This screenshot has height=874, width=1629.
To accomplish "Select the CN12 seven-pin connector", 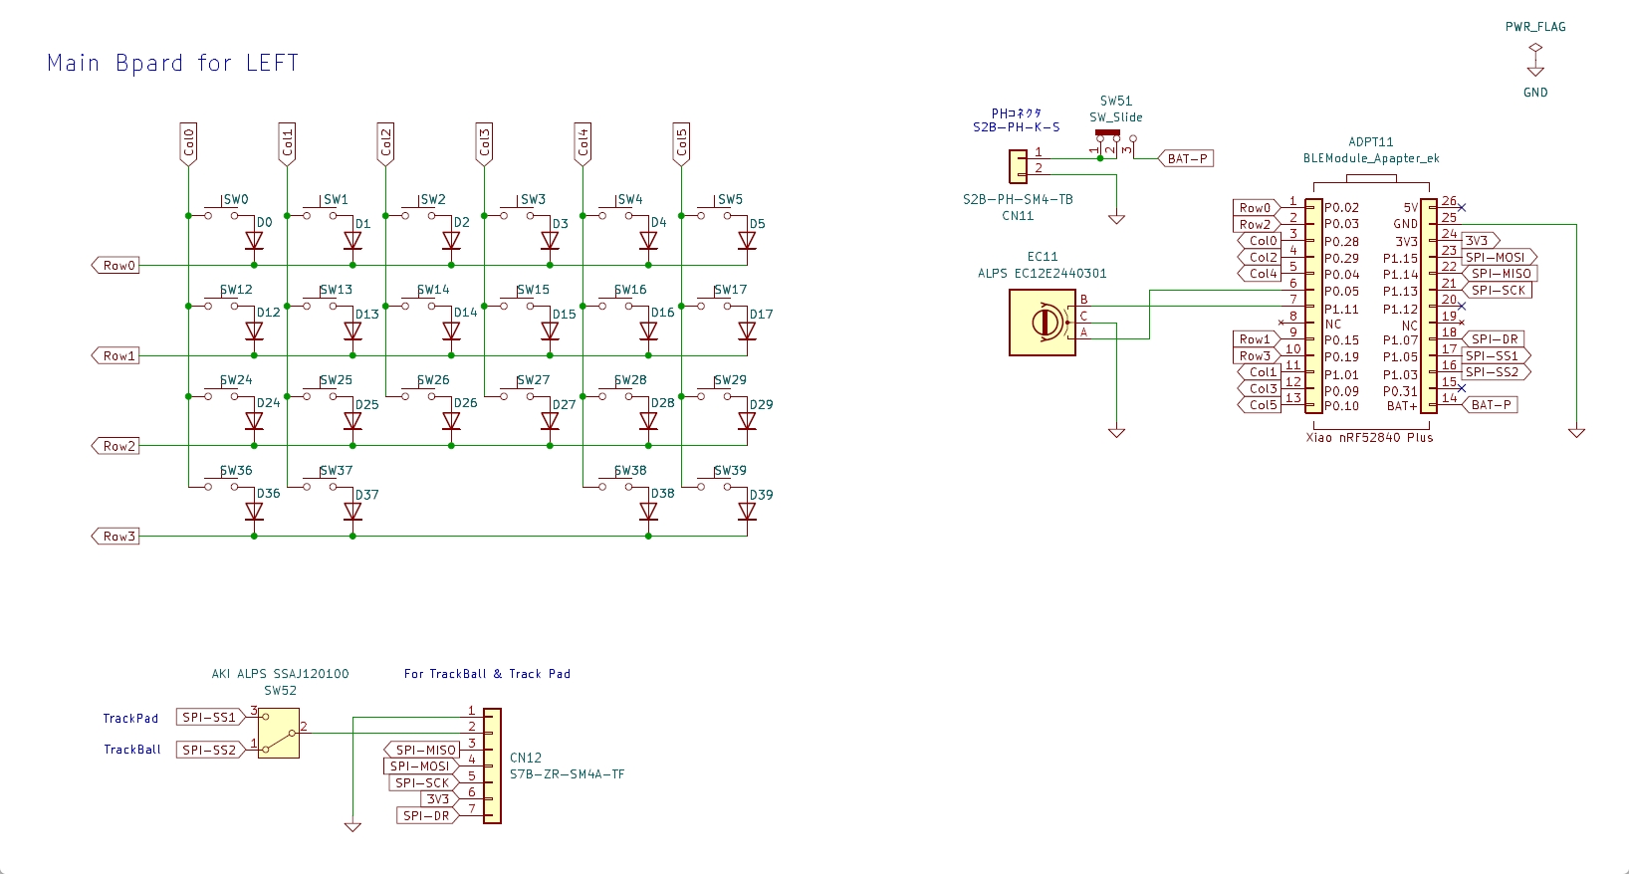I will coord(492,766).
